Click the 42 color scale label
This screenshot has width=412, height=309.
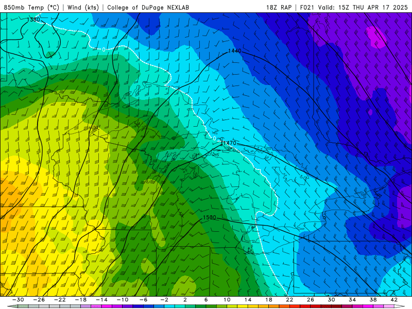point(394,300)
